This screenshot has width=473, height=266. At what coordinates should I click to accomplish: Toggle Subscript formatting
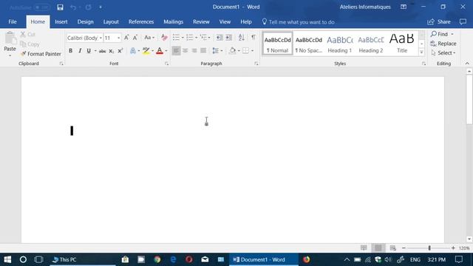[x=112, y=51]
